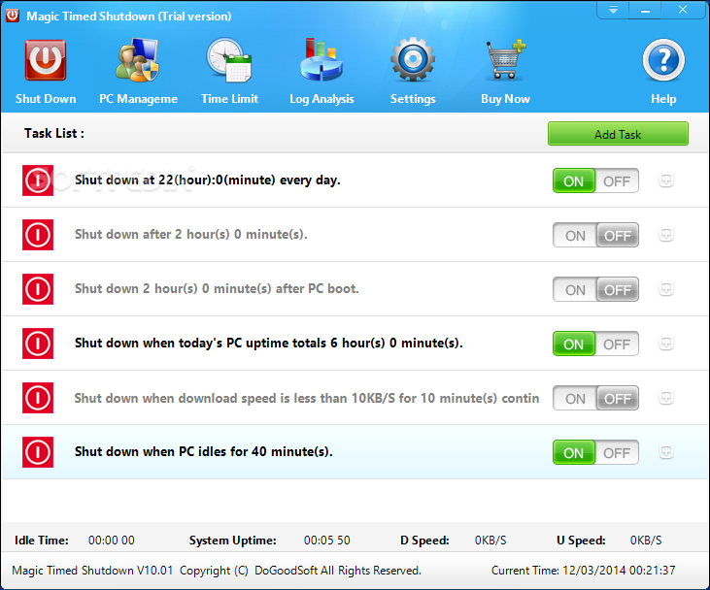The image size is (710, 590).
Task: Minimize the Magic Timed Shutdown window
Action: click(x=646, y=10)
